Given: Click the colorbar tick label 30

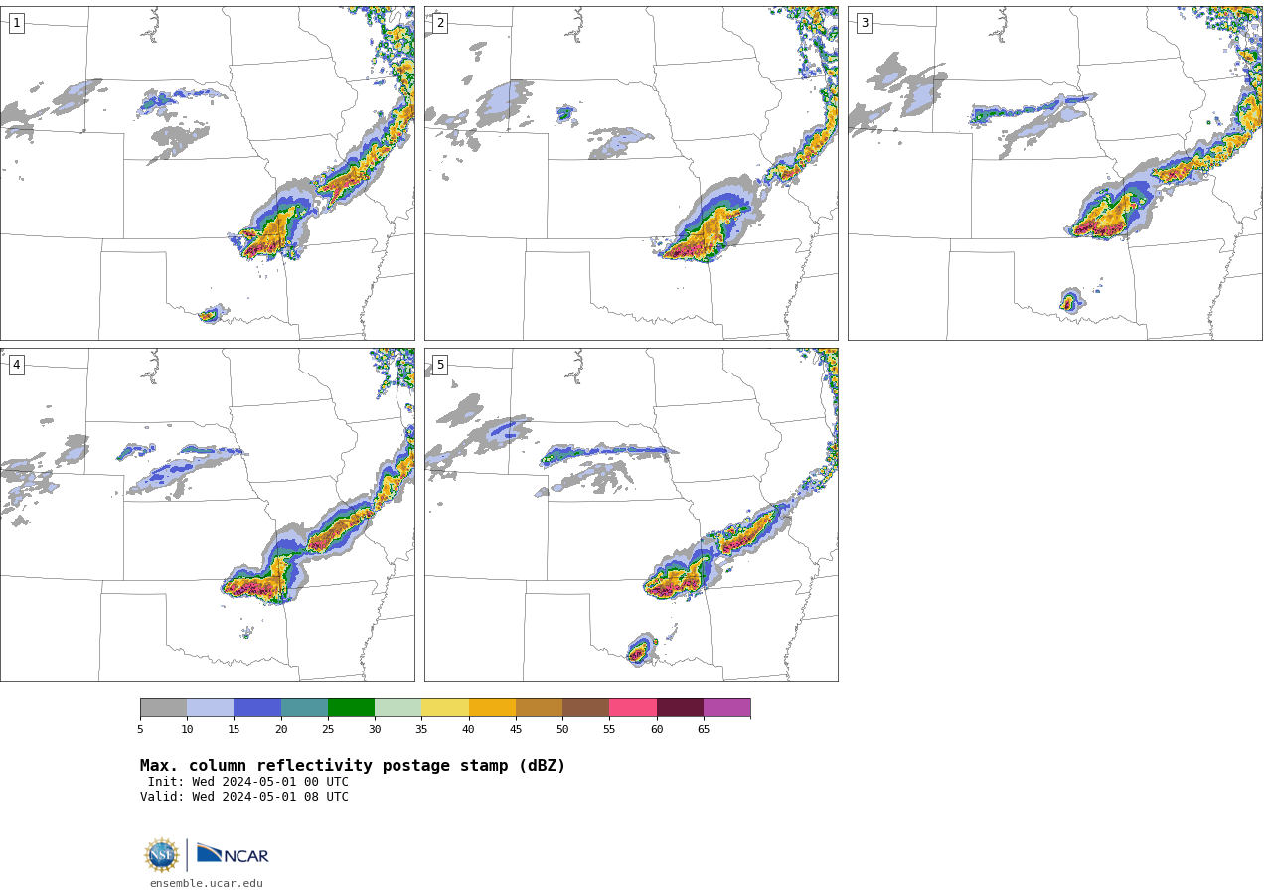Looking at the screenshot, I should (375, 730).
